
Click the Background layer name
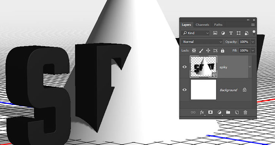coord(228,90)
